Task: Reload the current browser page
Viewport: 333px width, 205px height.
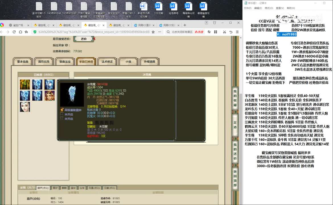Action: pos(14,32)
